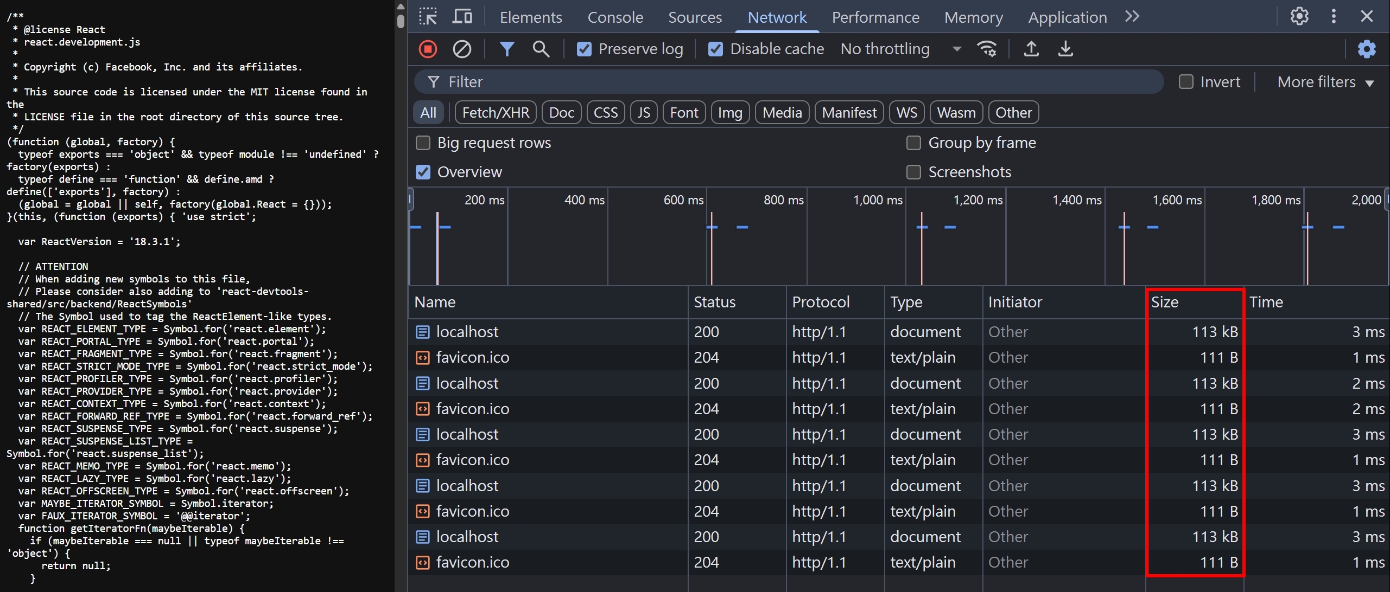Select the first favicon.ico request row

[898, 357]
